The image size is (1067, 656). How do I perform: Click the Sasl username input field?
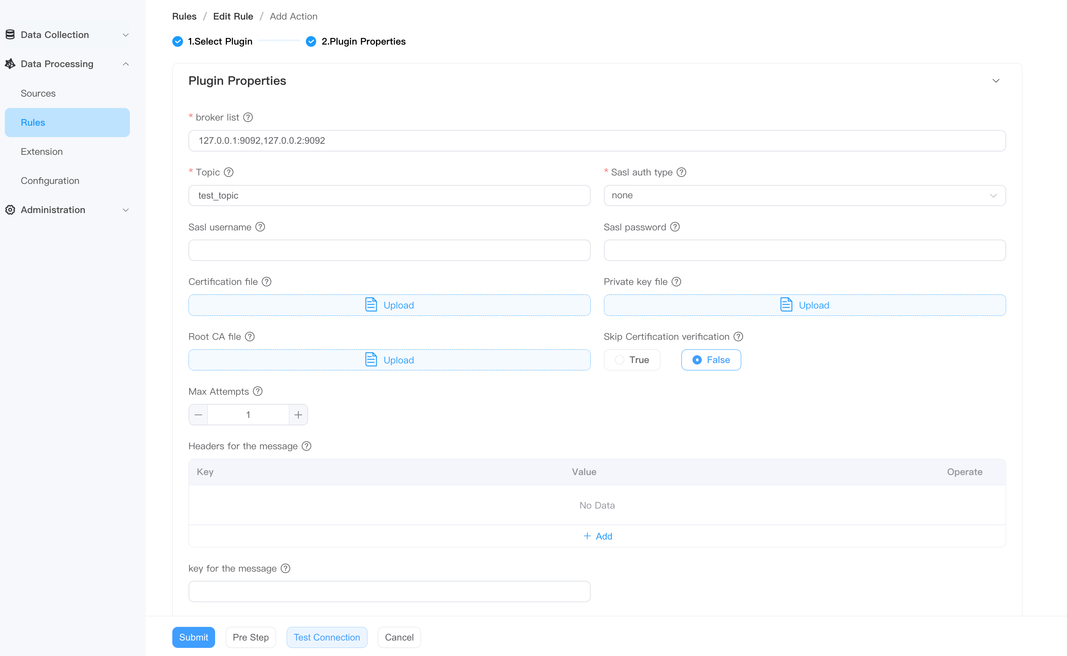point(389,250)
